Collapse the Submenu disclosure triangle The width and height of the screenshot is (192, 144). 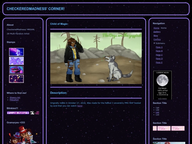154,43
